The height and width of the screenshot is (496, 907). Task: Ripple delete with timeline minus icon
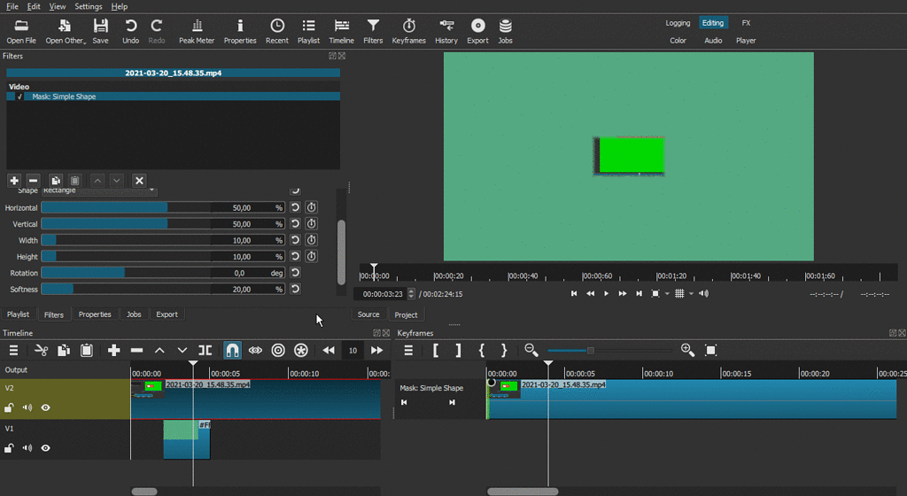136,351
